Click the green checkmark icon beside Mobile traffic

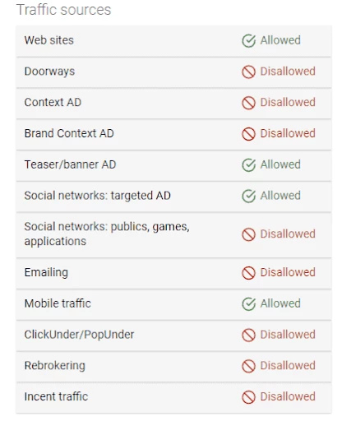pyautogui.click(x=248, y=304)
